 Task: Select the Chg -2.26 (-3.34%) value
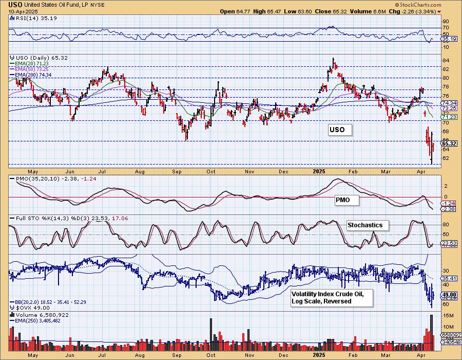[x=412, y=11]
